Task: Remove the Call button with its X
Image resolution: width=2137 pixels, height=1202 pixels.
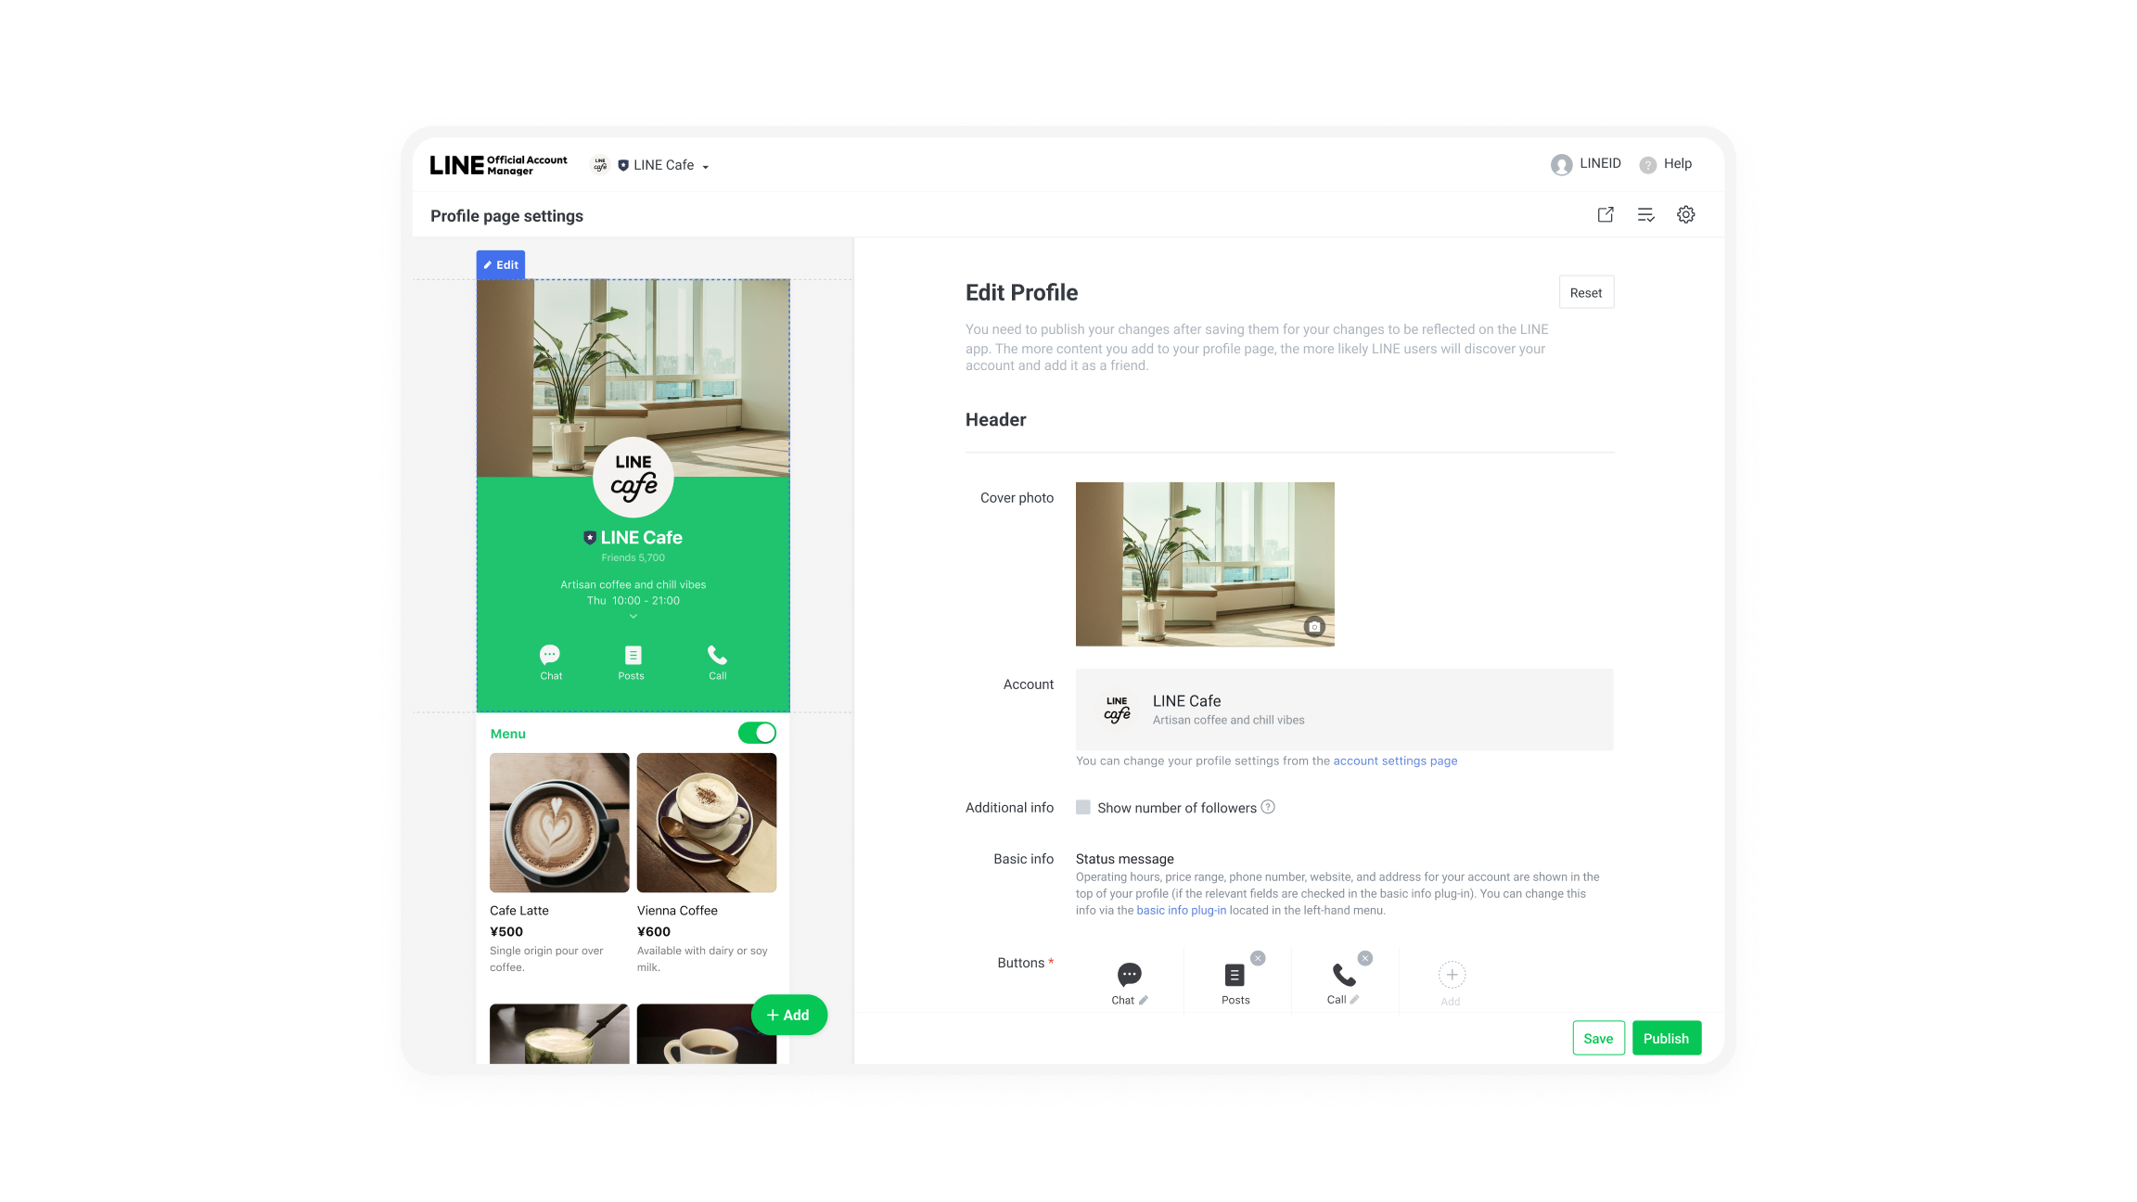Action: pyautogui.click(x=1365, y=958)
